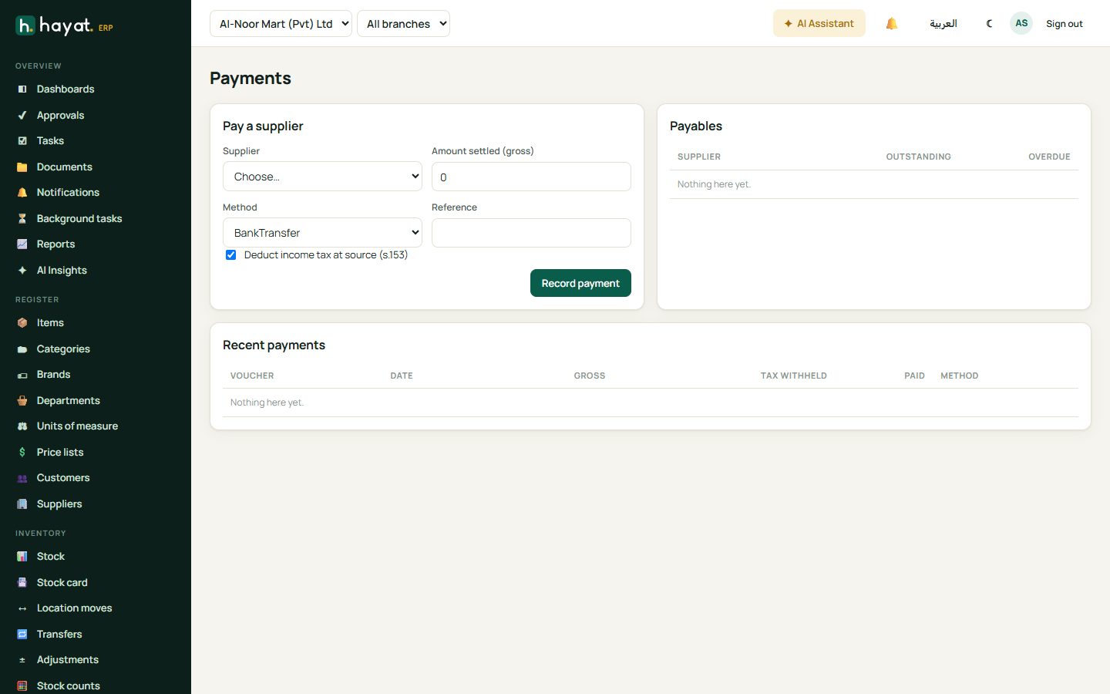Open Suppliers in sidebar
This screenshot has width=1110, height=694.
(x=59, y=504)
